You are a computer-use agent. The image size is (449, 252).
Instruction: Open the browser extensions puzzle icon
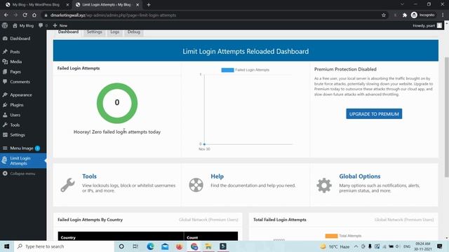(x=405, y=15)
